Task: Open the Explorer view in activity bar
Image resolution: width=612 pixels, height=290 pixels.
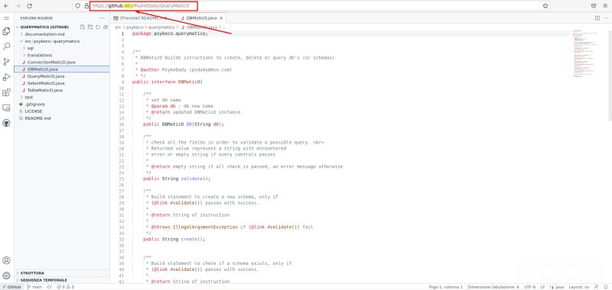Action: coord(6,31)
